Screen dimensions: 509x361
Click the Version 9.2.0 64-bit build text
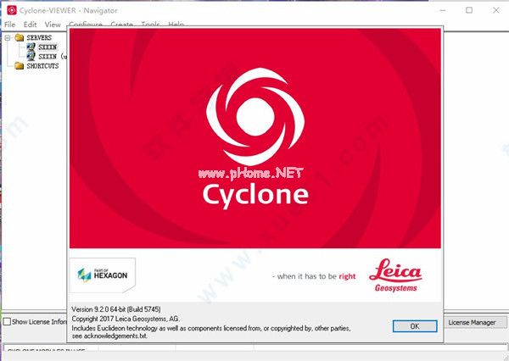pos(116,309)
